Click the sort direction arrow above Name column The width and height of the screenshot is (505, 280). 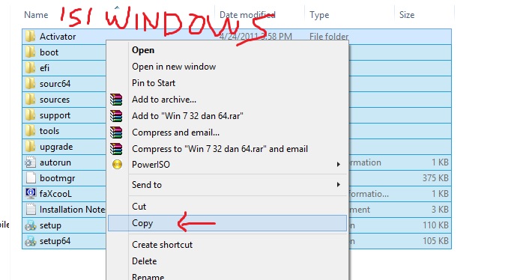click(117, 7)
